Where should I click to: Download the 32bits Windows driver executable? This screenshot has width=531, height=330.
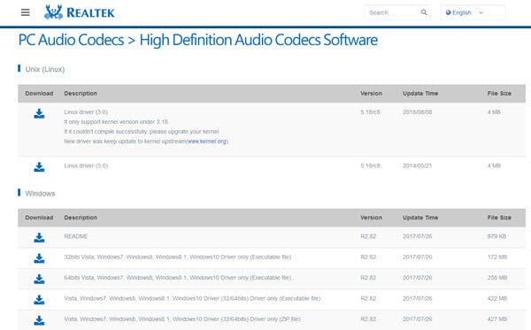pos(39,258)
